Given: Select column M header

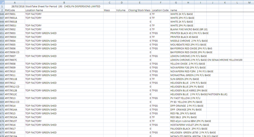Looking at the screenshot, I should pyautogui.click(x=249, y=3).
